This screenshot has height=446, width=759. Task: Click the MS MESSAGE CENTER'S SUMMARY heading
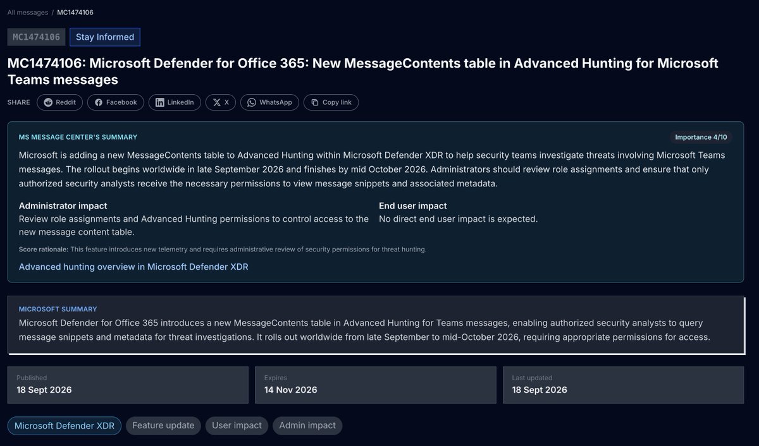[x=78, y=137]
